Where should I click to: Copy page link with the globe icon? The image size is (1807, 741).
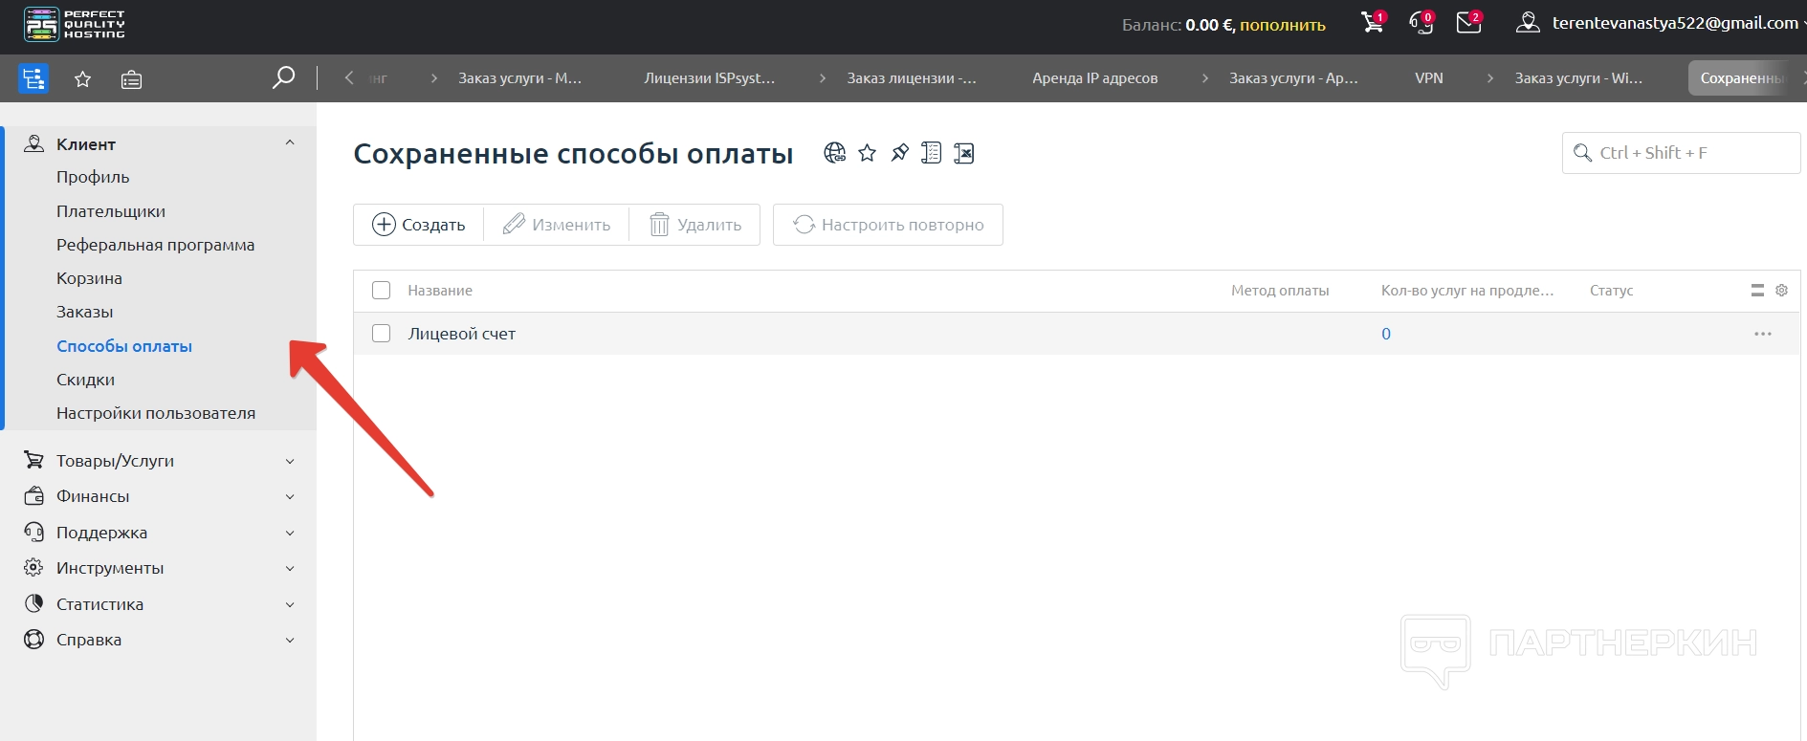(x=835, y=153)
